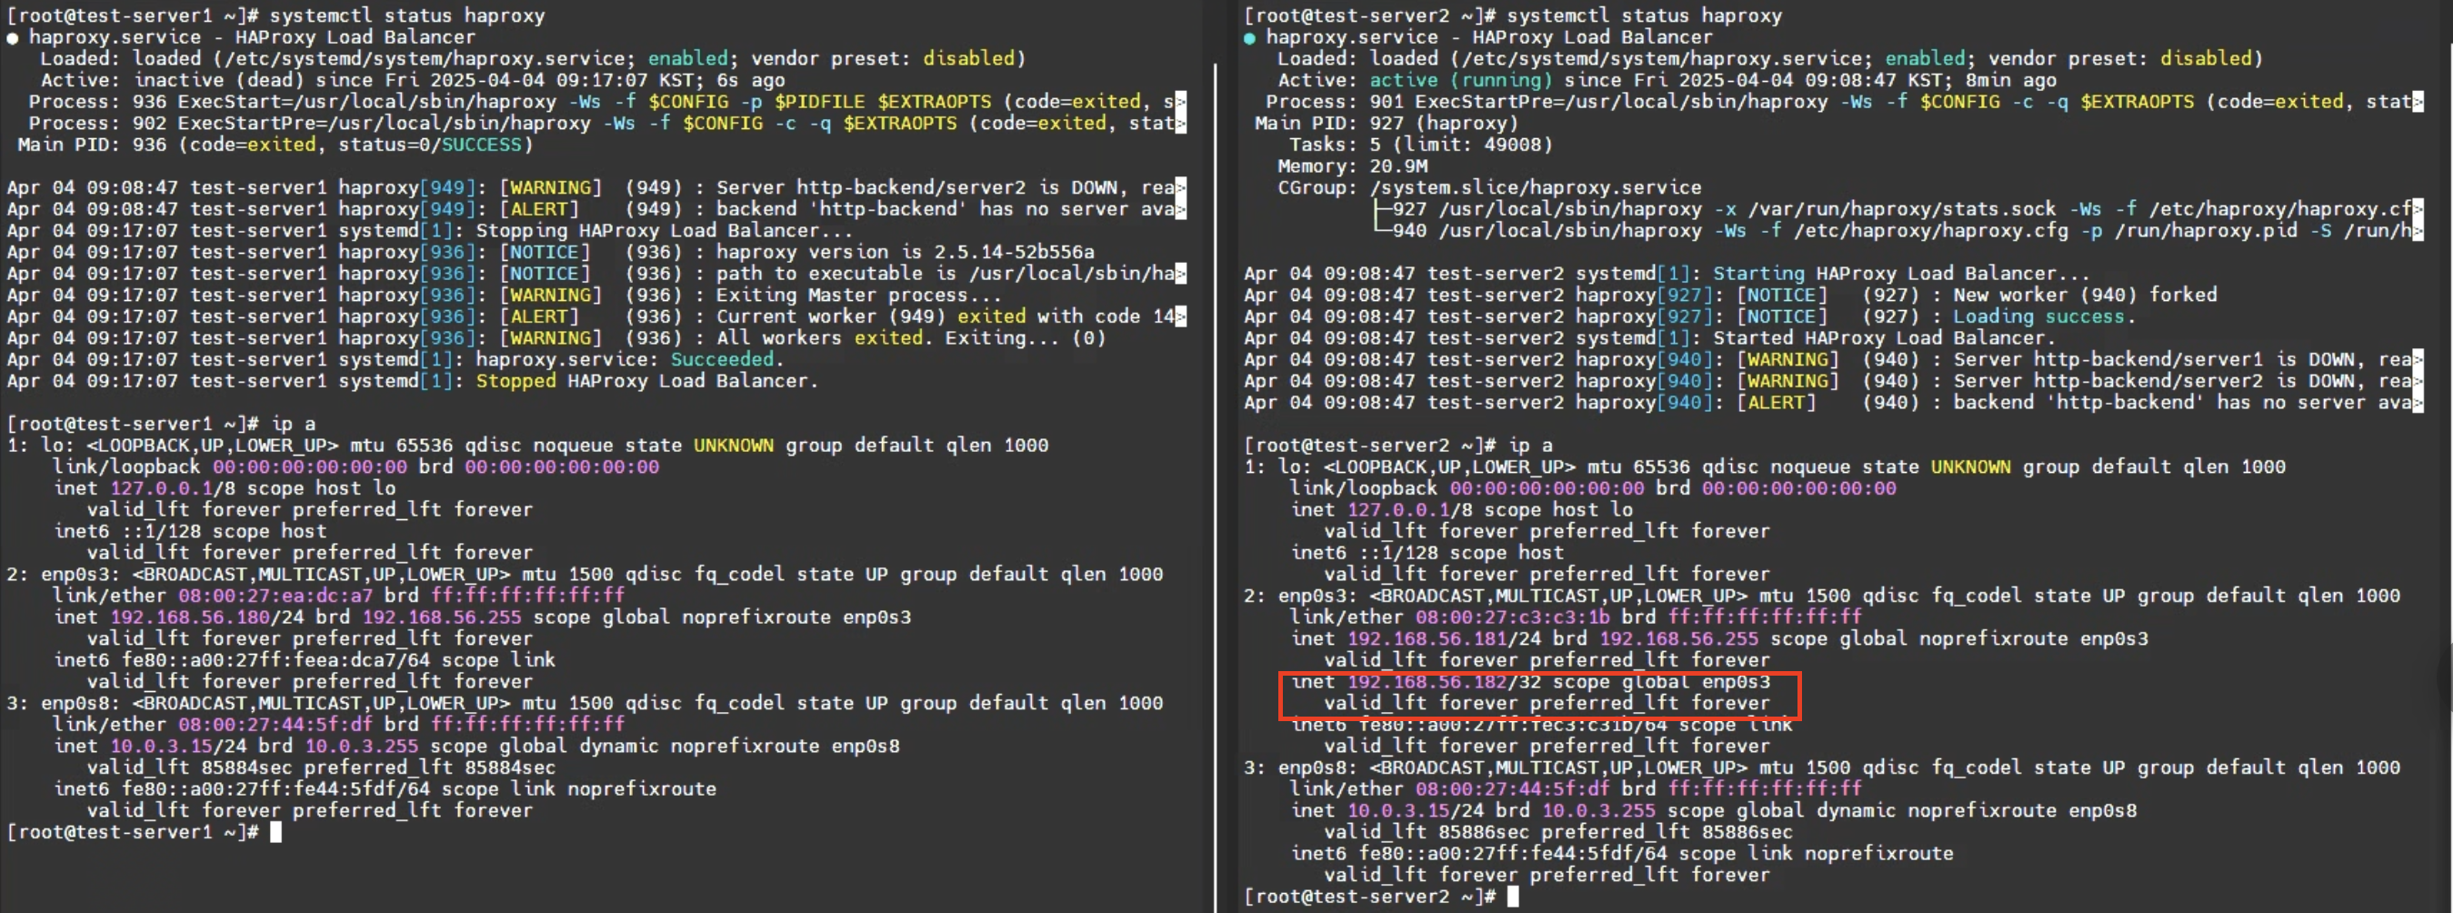Select "10.0.3.15/24" address in test-server1 terminal
This screenshot has height=913, width=2453.
[x=178, y=747]
